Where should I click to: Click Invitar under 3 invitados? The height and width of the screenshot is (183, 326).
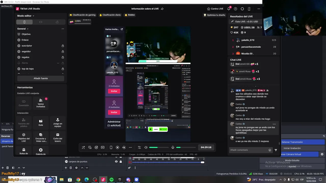coord(114,91)
